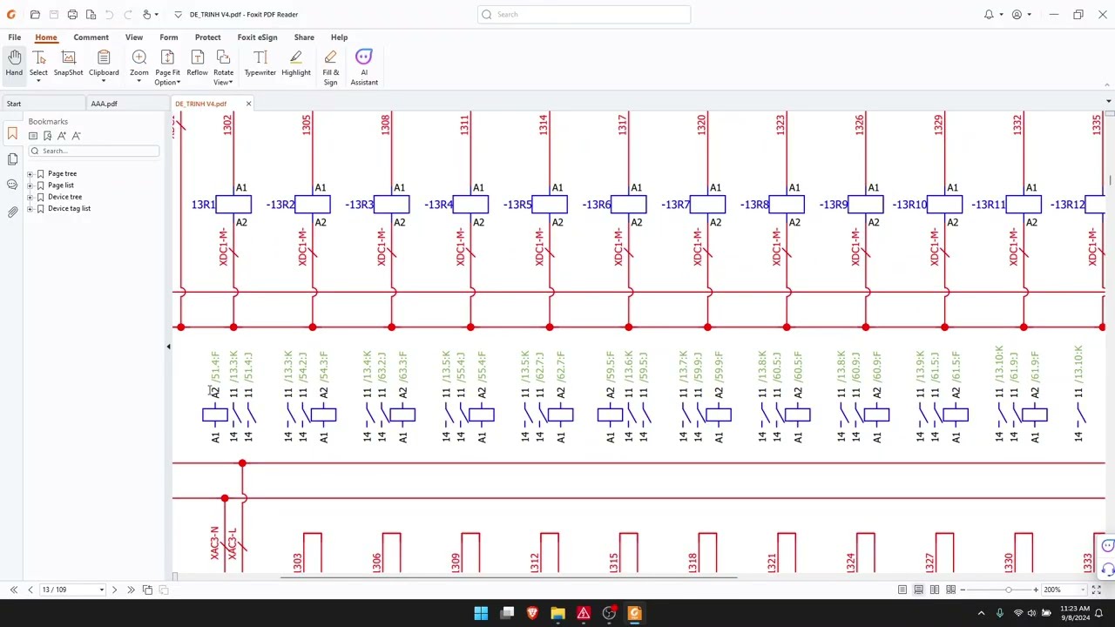The width and height of the screenshot is (1115, 627).
Task: Click the top Search box
Action: (x=584, y=14)
